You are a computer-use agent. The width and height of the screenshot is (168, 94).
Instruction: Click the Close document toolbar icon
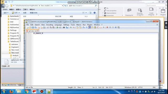[39, 27]
